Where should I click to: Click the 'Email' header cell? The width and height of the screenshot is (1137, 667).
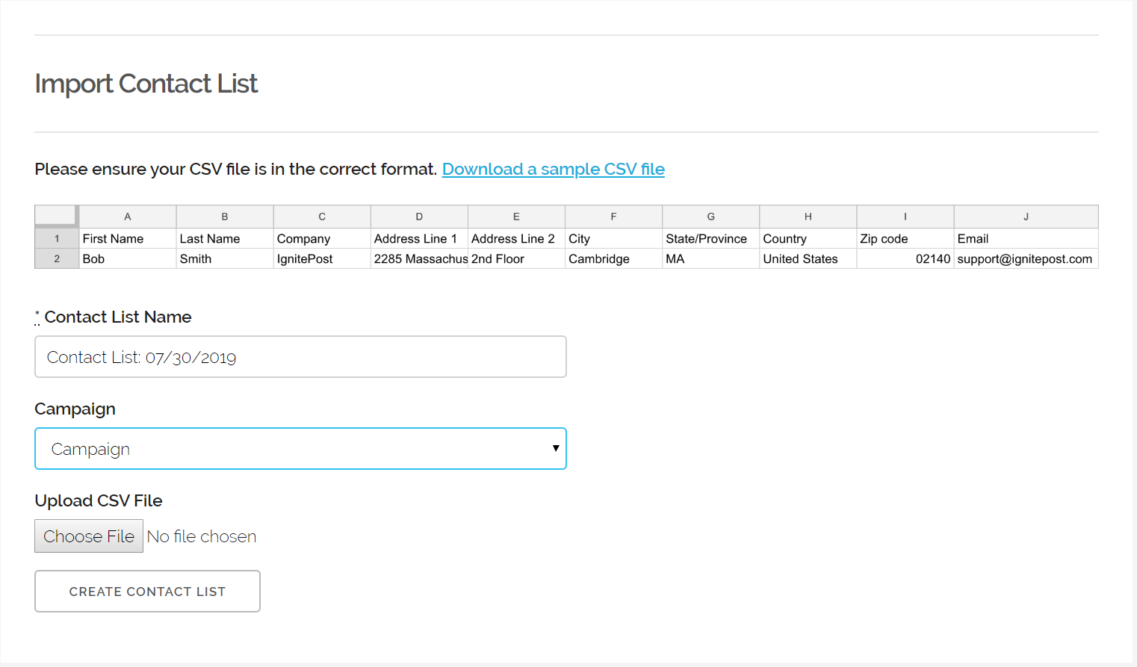(x=1026, y=238)
